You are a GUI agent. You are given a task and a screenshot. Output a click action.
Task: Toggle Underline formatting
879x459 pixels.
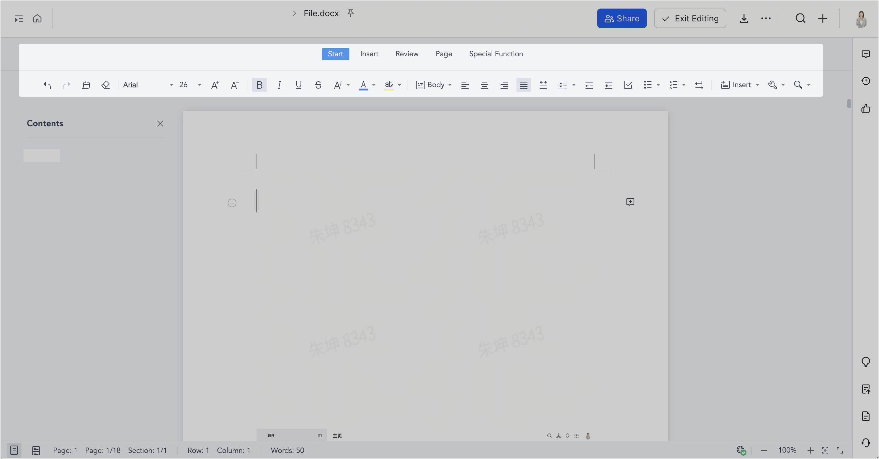[x=299, y=85]
